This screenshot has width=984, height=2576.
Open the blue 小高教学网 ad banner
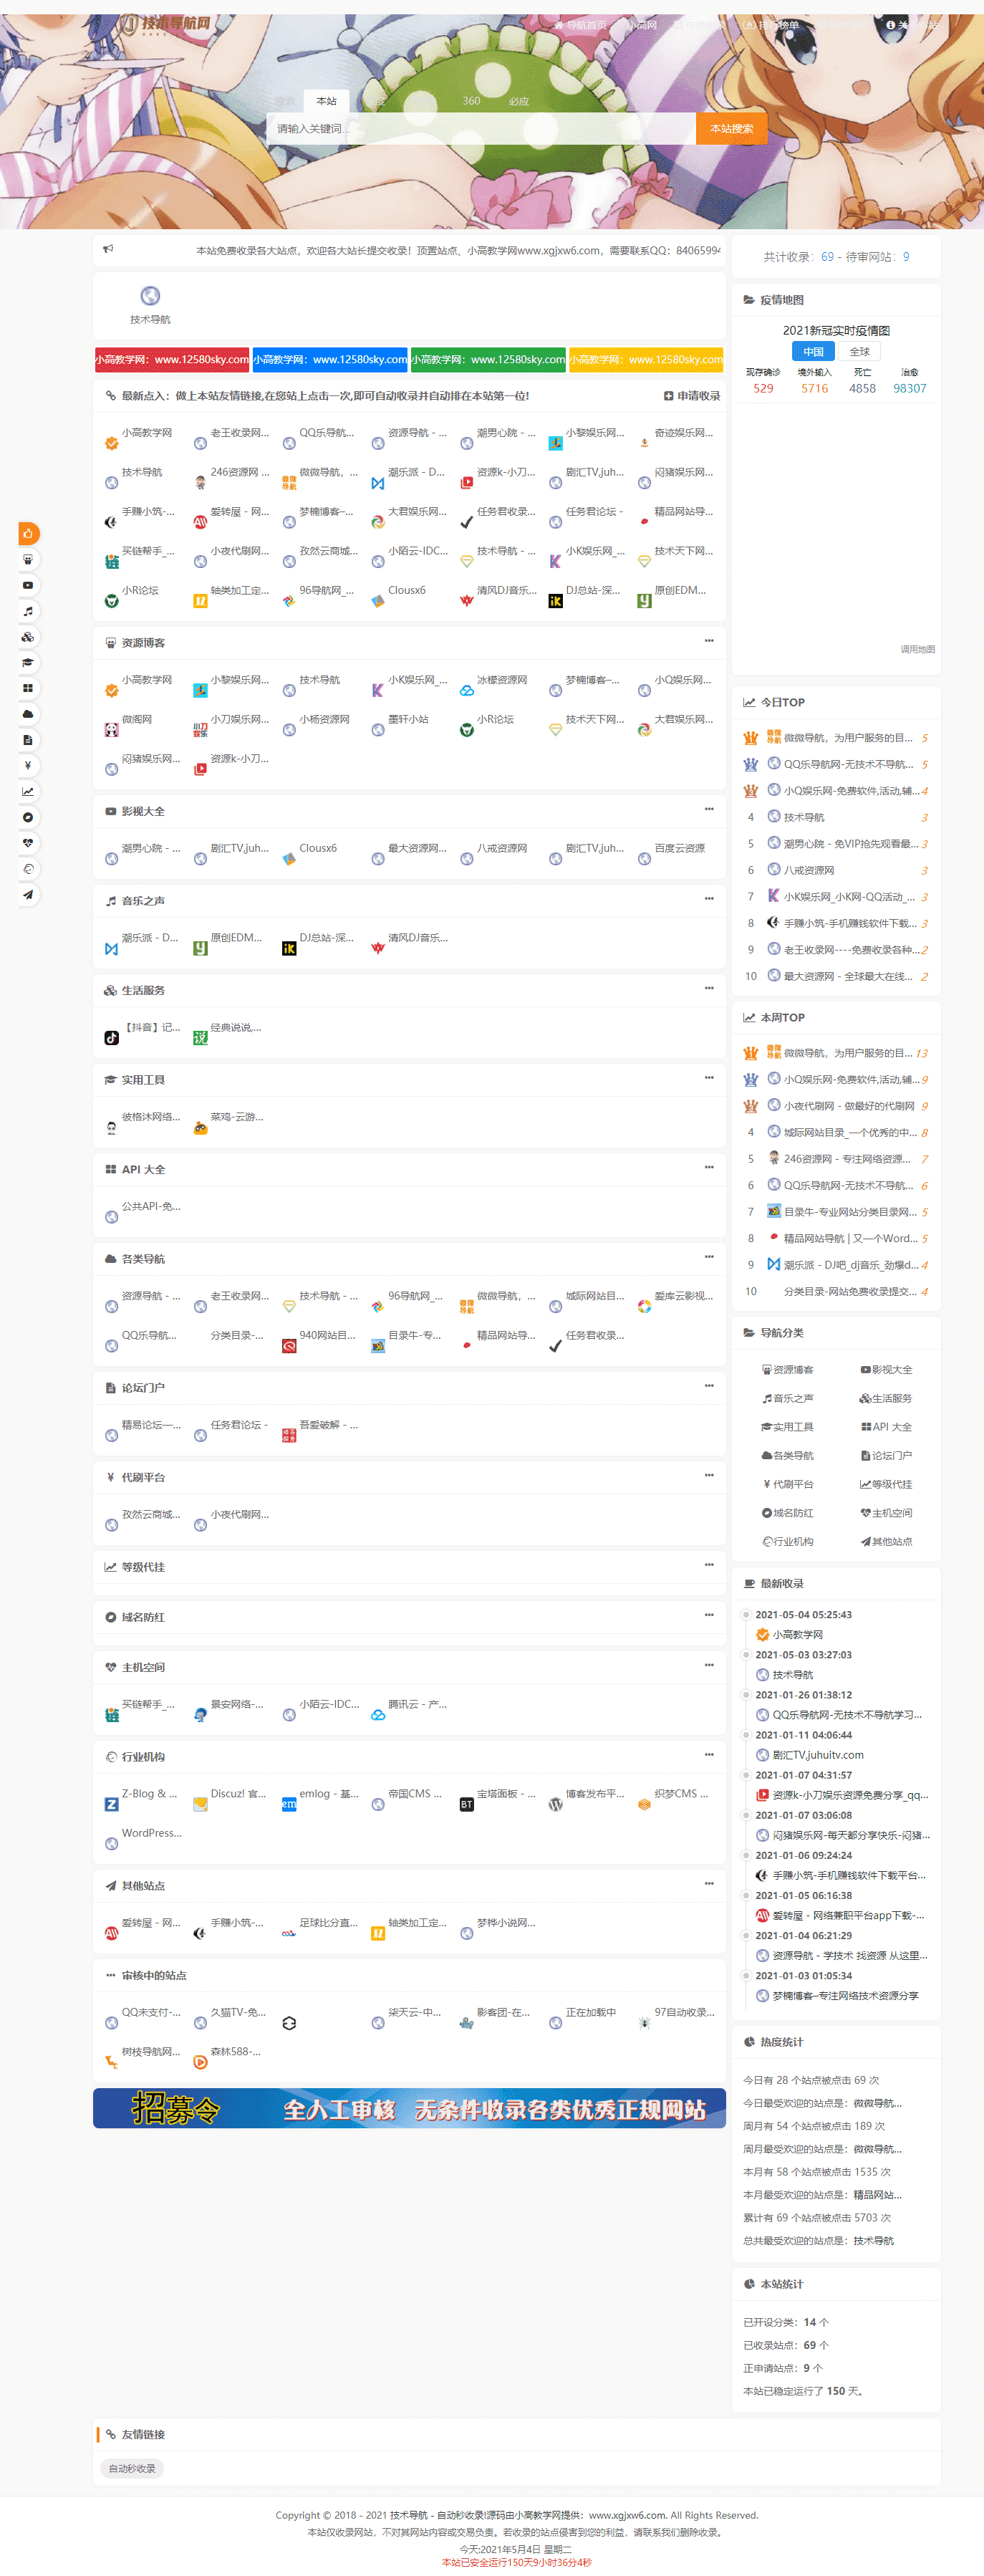click(x=330, y=360)
